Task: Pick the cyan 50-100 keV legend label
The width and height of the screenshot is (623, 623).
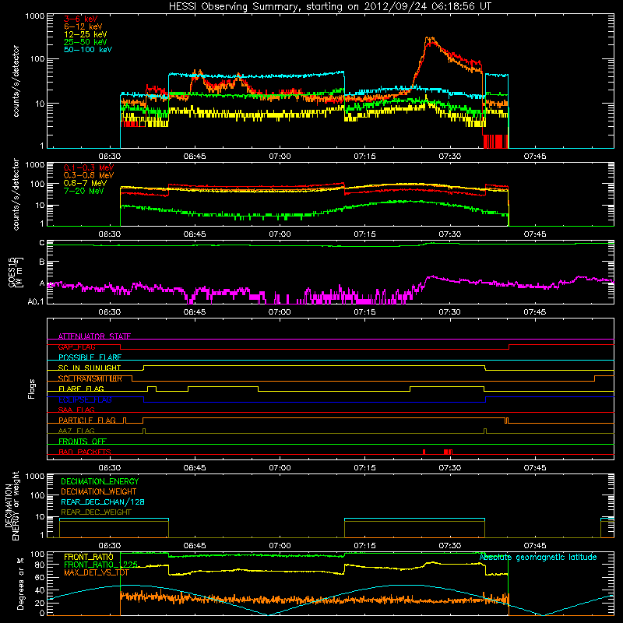Action: point(88,50)
